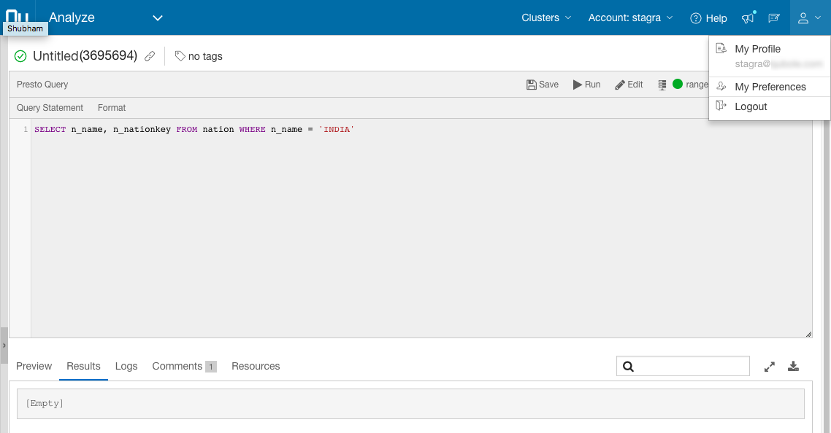
Task: Open the Account: stagra dropdown
Action: tap(630, 17)
